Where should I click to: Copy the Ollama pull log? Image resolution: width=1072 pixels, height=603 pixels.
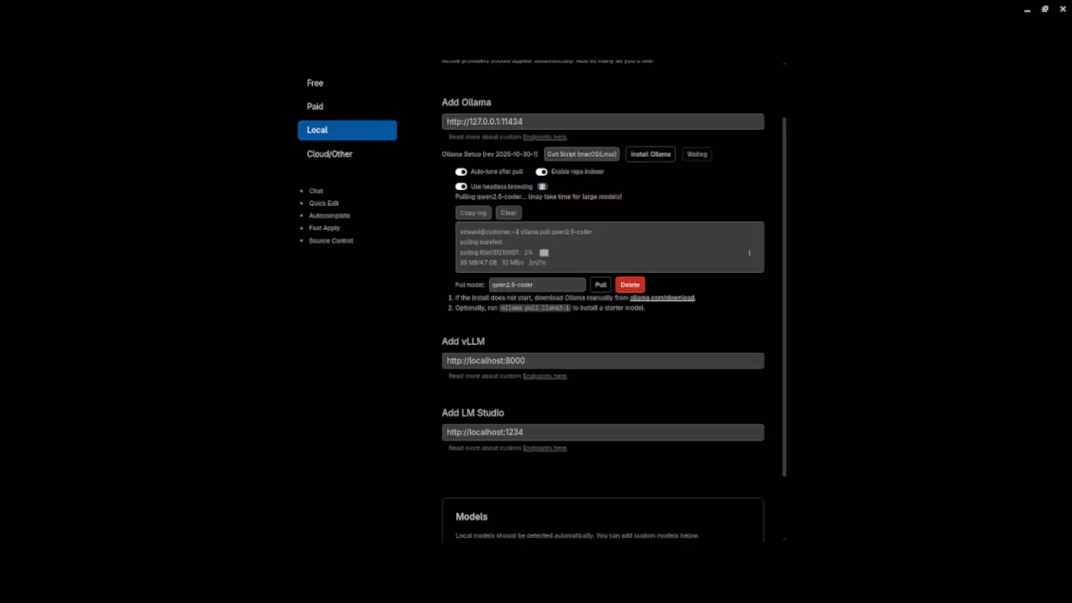pyautogui.click(x=472, y=213)
